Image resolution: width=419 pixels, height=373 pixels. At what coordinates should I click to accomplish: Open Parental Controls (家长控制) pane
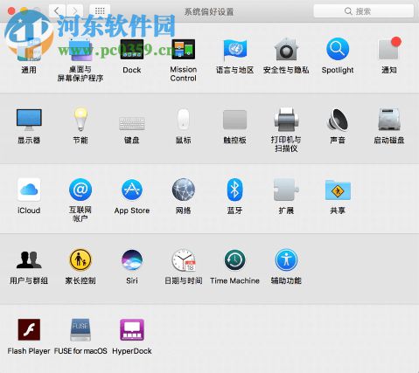click(x=80, y=259)
